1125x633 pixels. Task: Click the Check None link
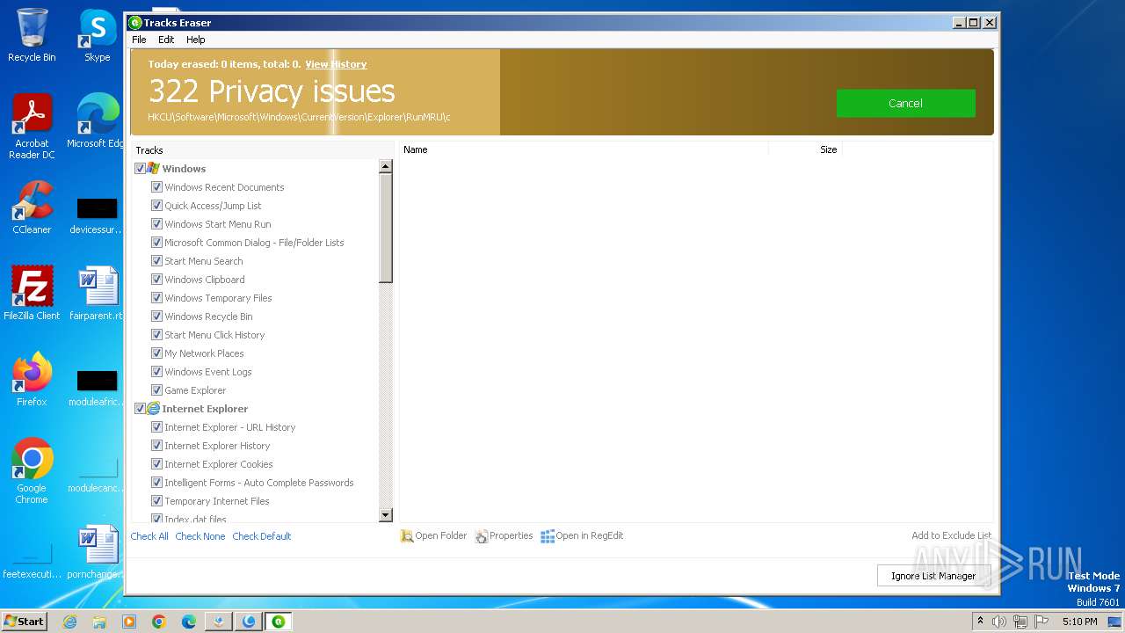(200, 536)
